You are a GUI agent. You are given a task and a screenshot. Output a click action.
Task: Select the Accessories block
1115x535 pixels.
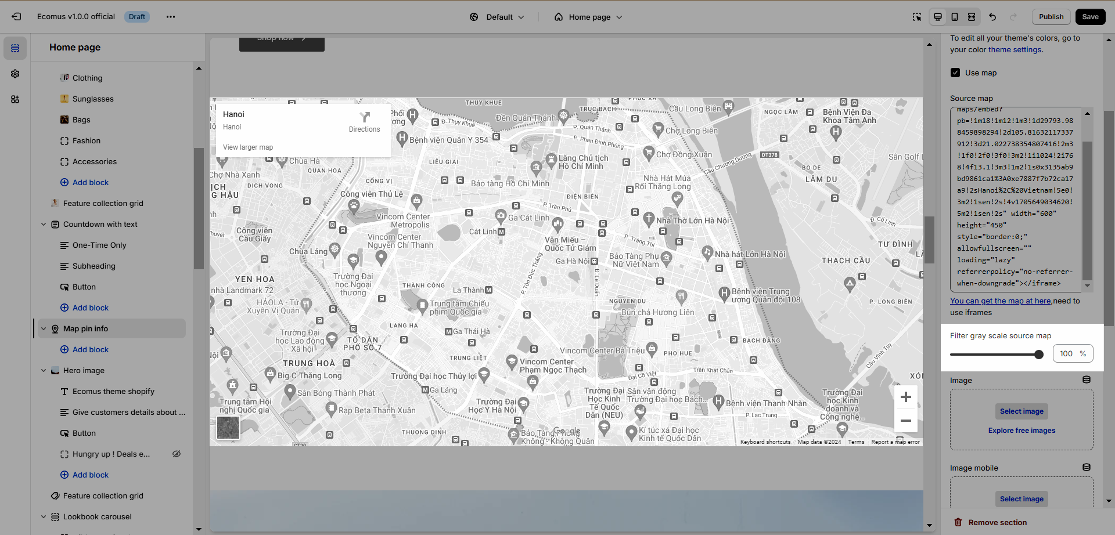point(95,161)
